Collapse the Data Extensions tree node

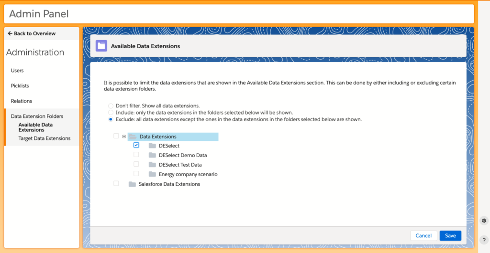coord(124,137)
